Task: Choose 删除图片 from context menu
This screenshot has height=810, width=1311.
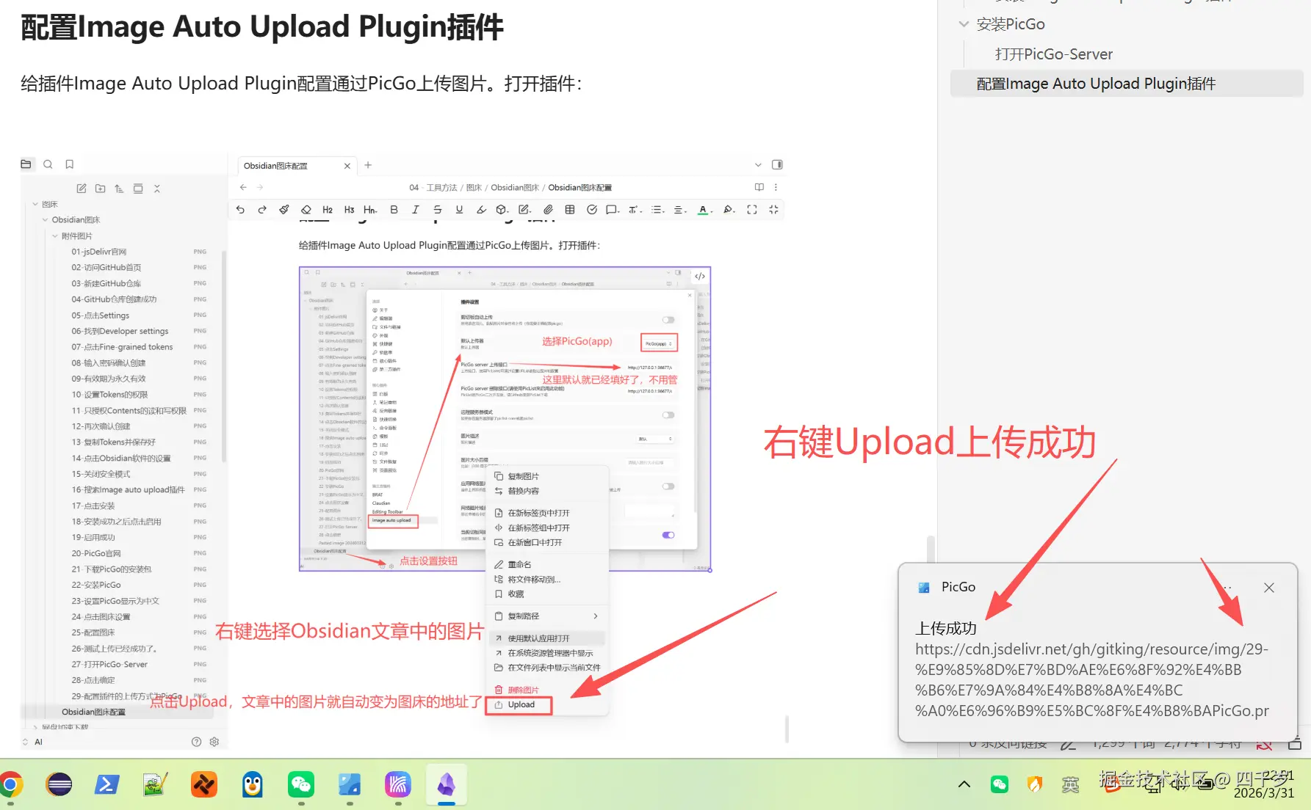Action: [546, 690]
